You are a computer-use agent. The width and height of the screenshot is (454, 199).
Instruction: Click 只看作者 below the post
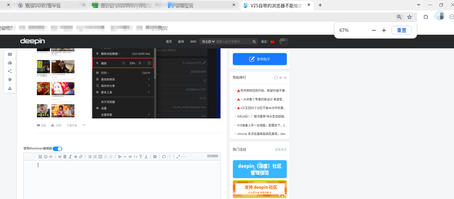pyautogui.click(x=72, y=125)
